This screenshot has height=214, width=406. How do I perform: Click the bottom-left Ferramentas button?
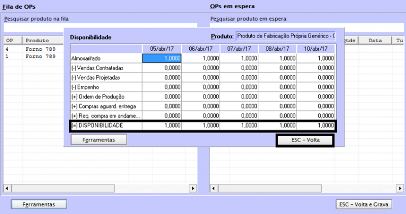click(x=39, y=204)
